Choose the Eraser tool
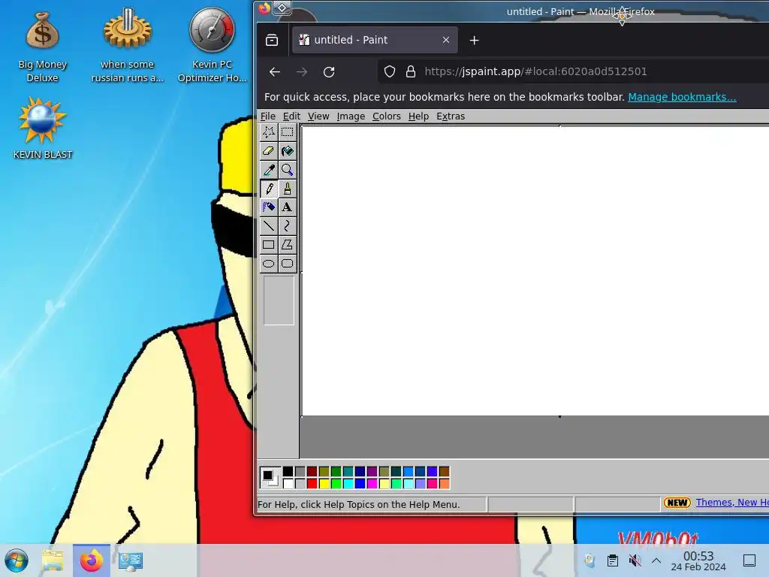 tap(268, 150)
